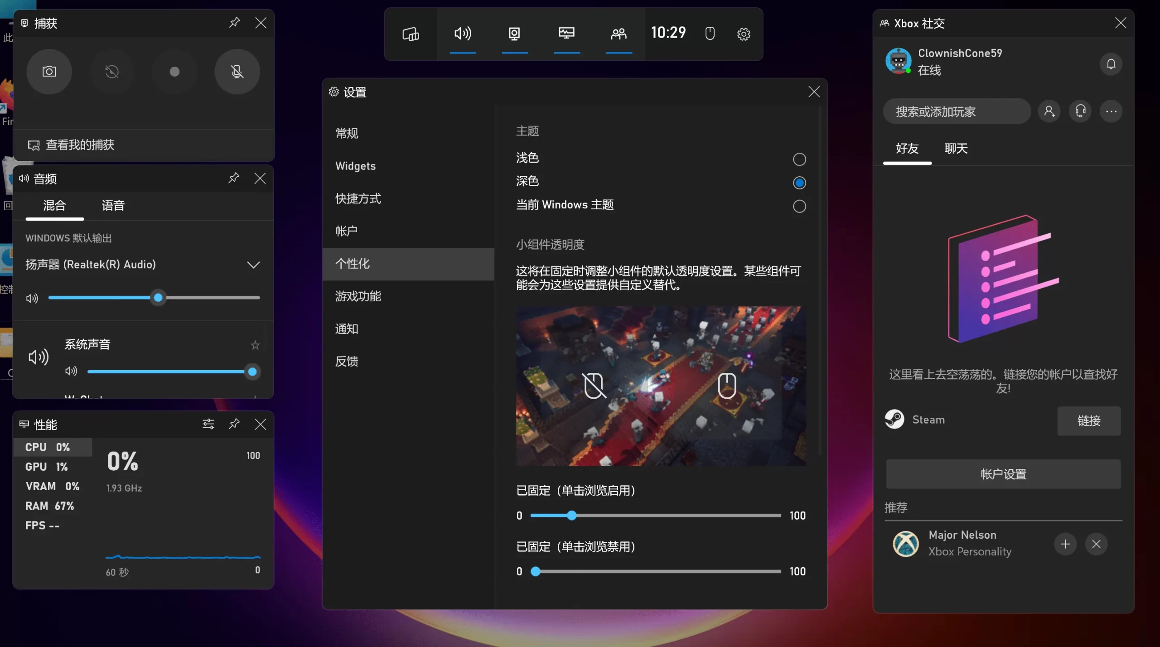Click the 链接 button next to Steam
1160x647 pixels.
coord(1088,421)
